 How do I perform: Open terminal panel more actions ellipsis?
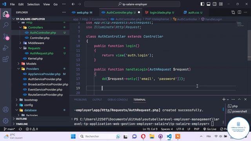coord(233,99)
